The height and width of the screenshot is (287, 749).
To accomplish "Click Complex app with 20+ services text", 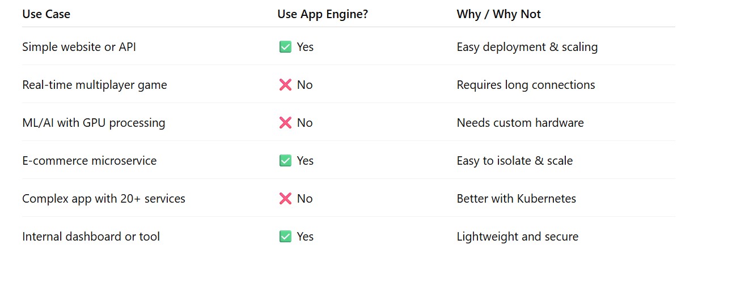I will [x=104, y=199].
